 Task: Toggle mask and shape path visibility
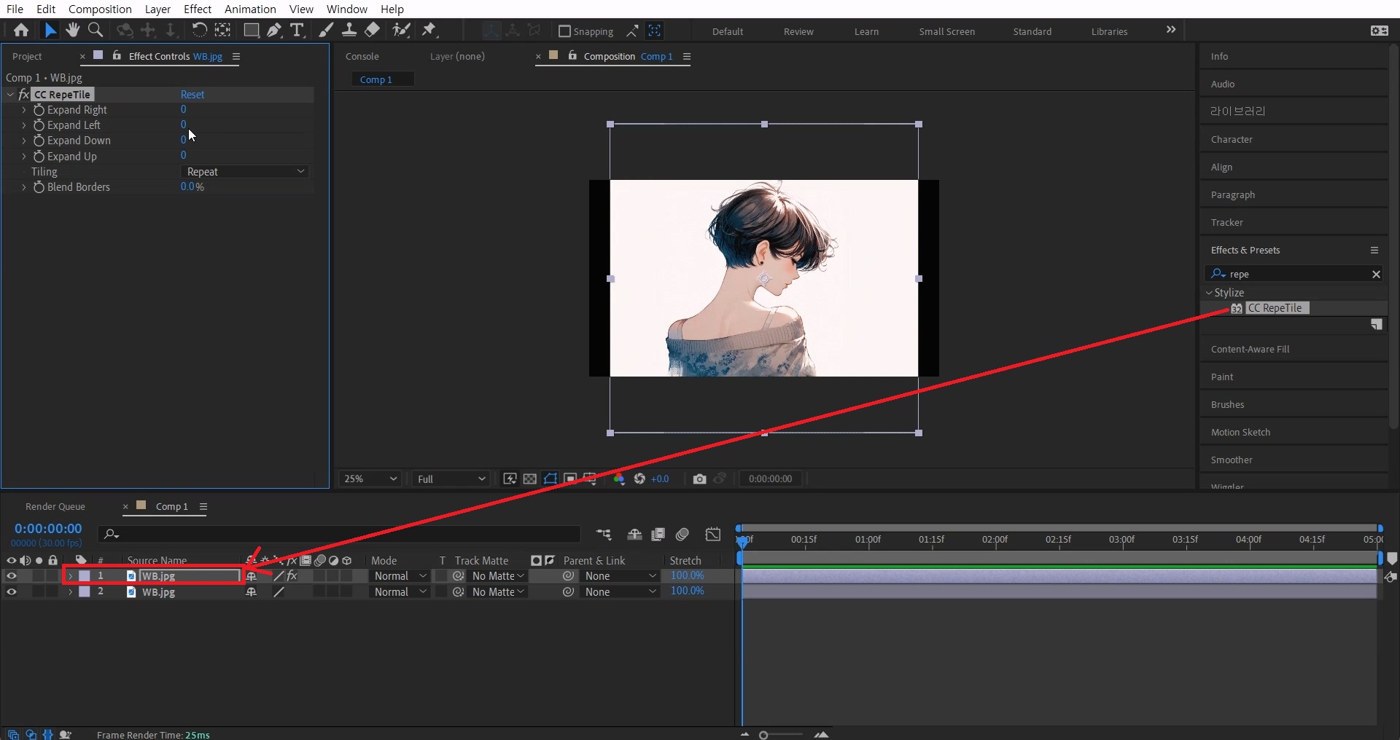pyautogui.click(x=551, y=479)
